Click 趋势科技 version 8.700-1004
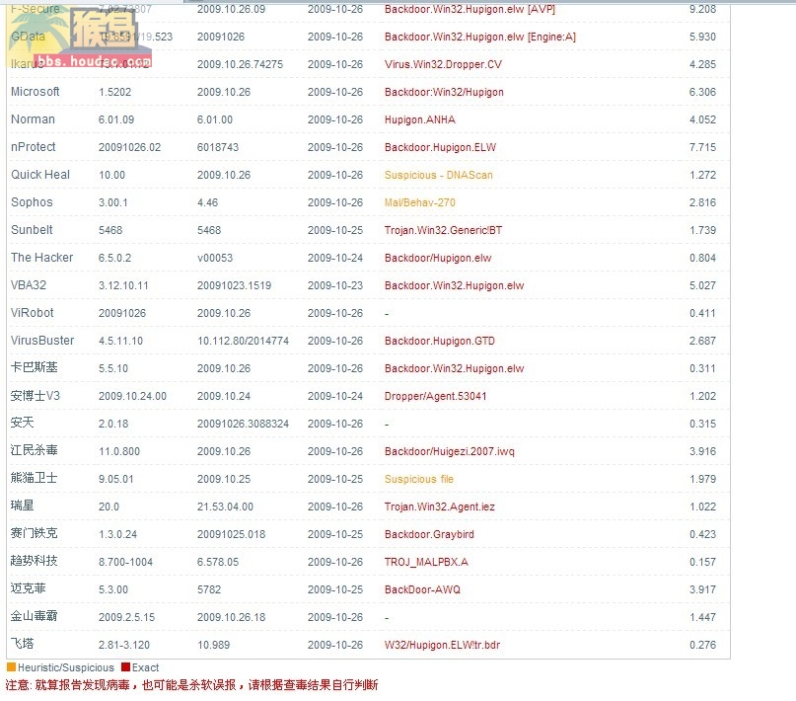 [125, 562]
